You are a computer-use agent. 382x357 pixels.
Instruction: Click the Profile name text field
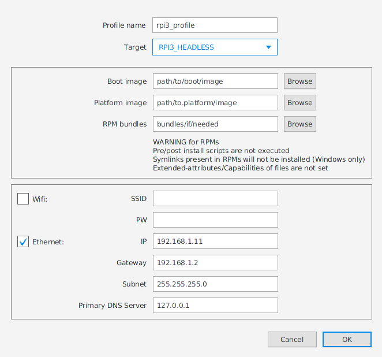pyautogui.click(x=215, y=25)
